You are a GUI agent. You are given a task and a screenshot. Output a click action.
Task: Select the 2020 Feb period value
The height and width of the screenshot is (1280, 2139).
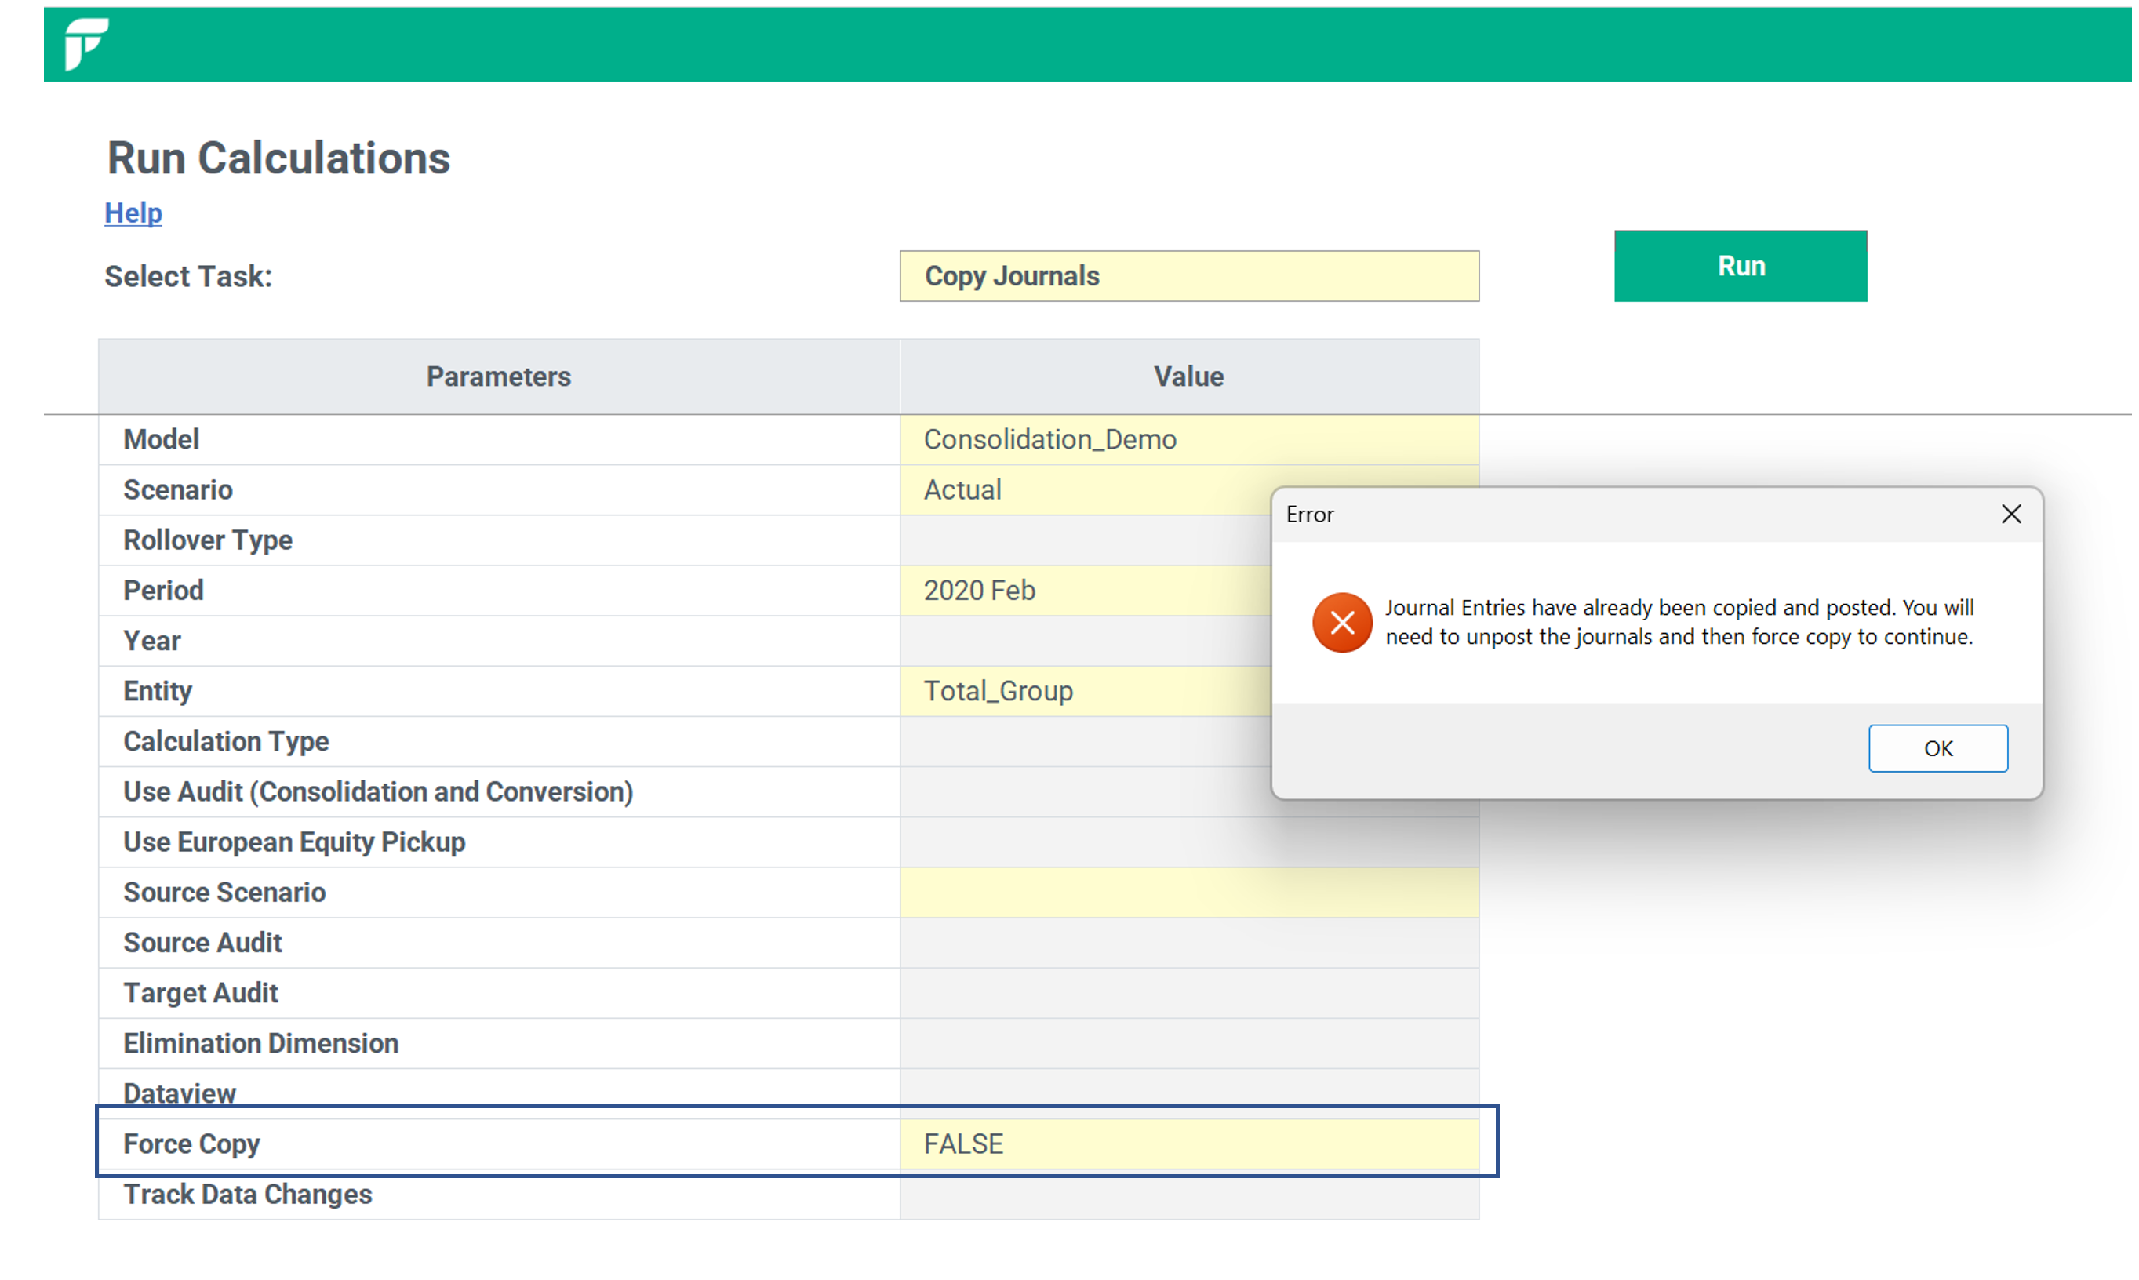tap(1086, 591)
